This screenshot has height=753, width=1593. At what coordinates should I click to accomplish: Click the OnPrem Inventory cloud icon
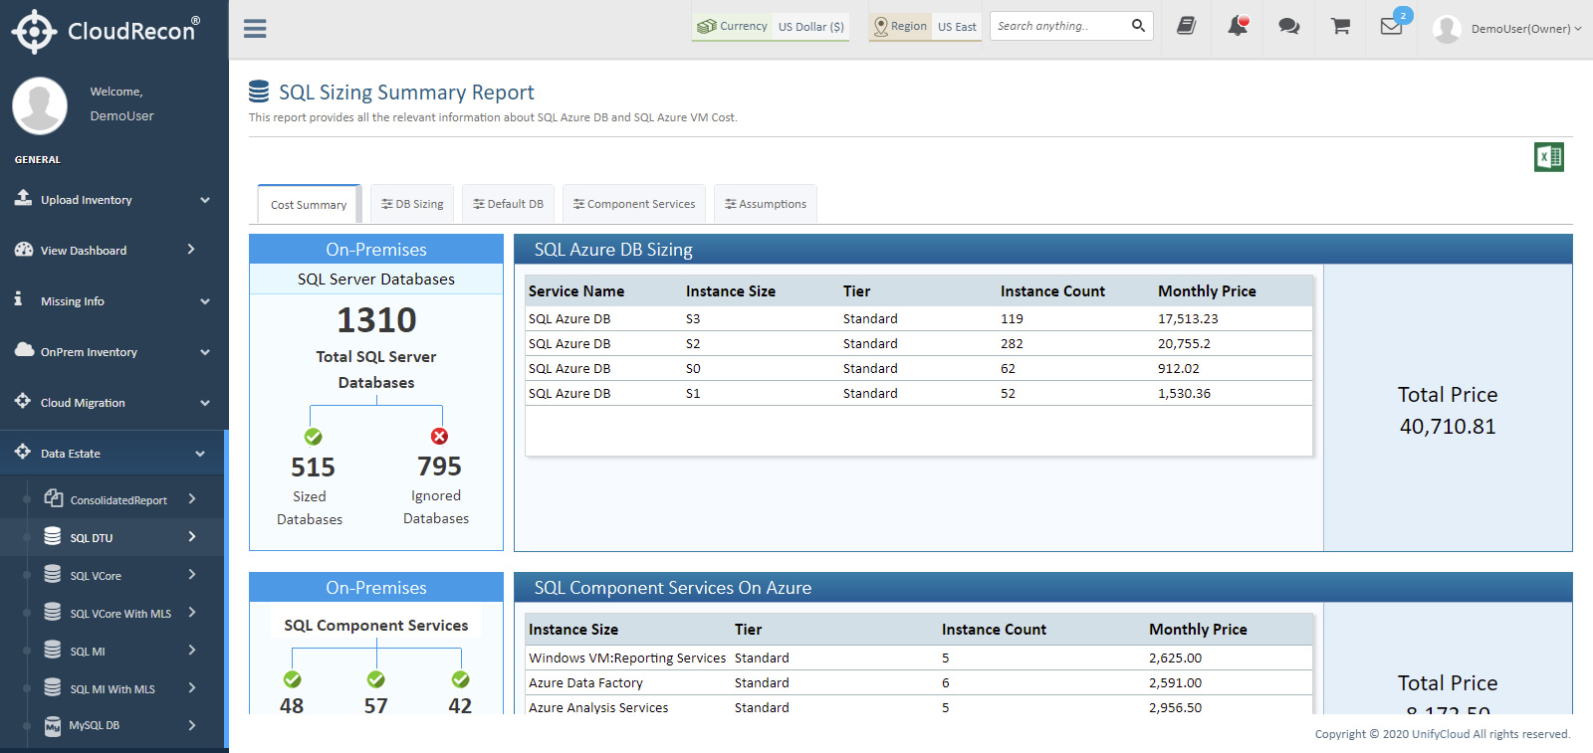24,350
